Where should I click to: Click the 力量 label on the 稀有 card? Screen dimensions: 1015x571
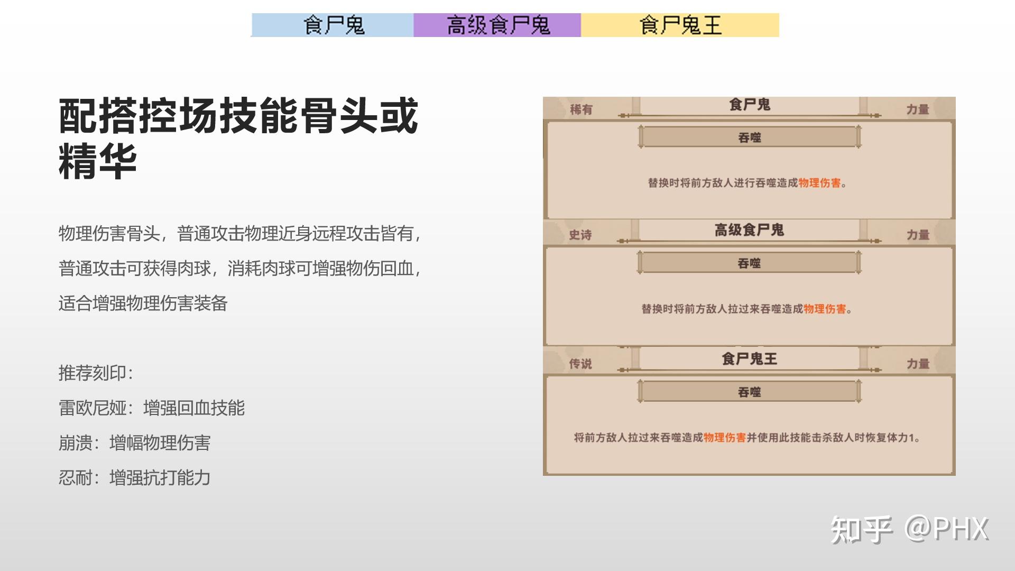[x=918, y=109]
